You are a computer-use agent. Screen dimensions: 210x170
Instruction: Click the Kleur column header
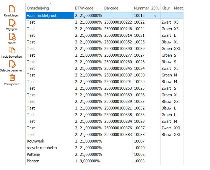coord(166,8)
